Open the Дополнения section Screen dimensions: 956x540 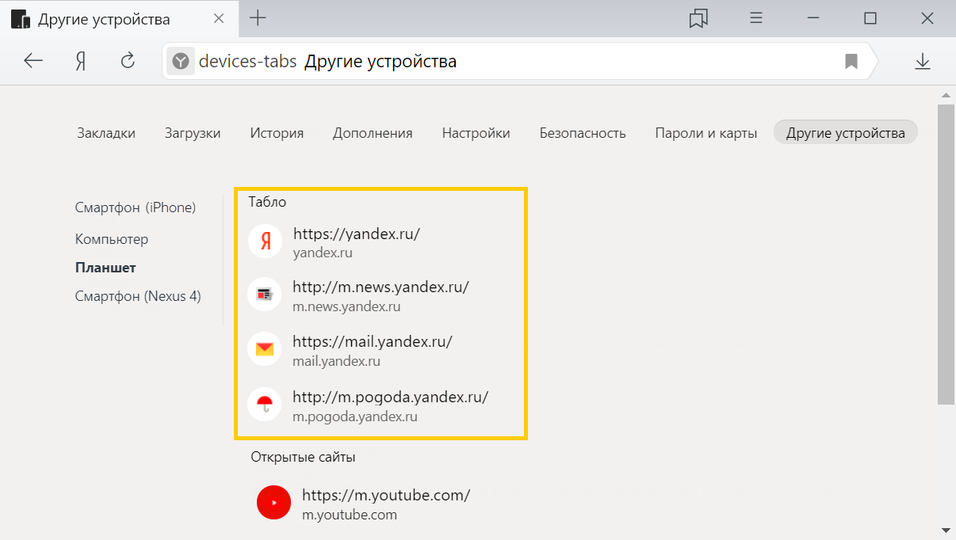373,133
